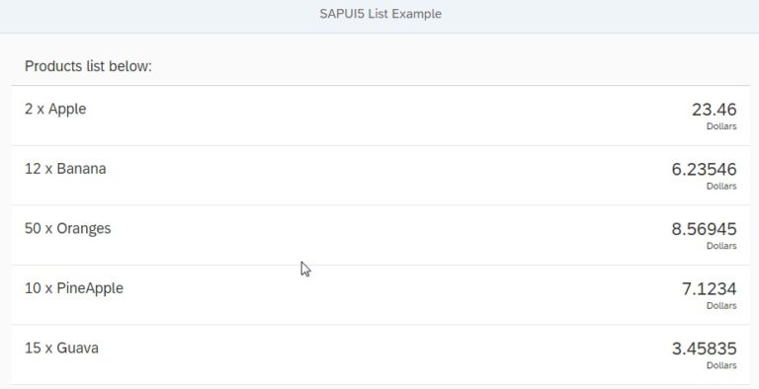Select the 50 x Oranges list item
The height and width of the screenshot is (389, 759).
click(380, 235)
